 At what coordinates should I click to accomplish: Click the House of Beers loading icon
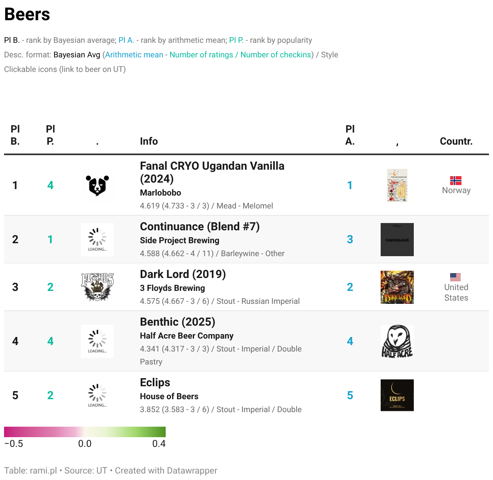[97, 396]
